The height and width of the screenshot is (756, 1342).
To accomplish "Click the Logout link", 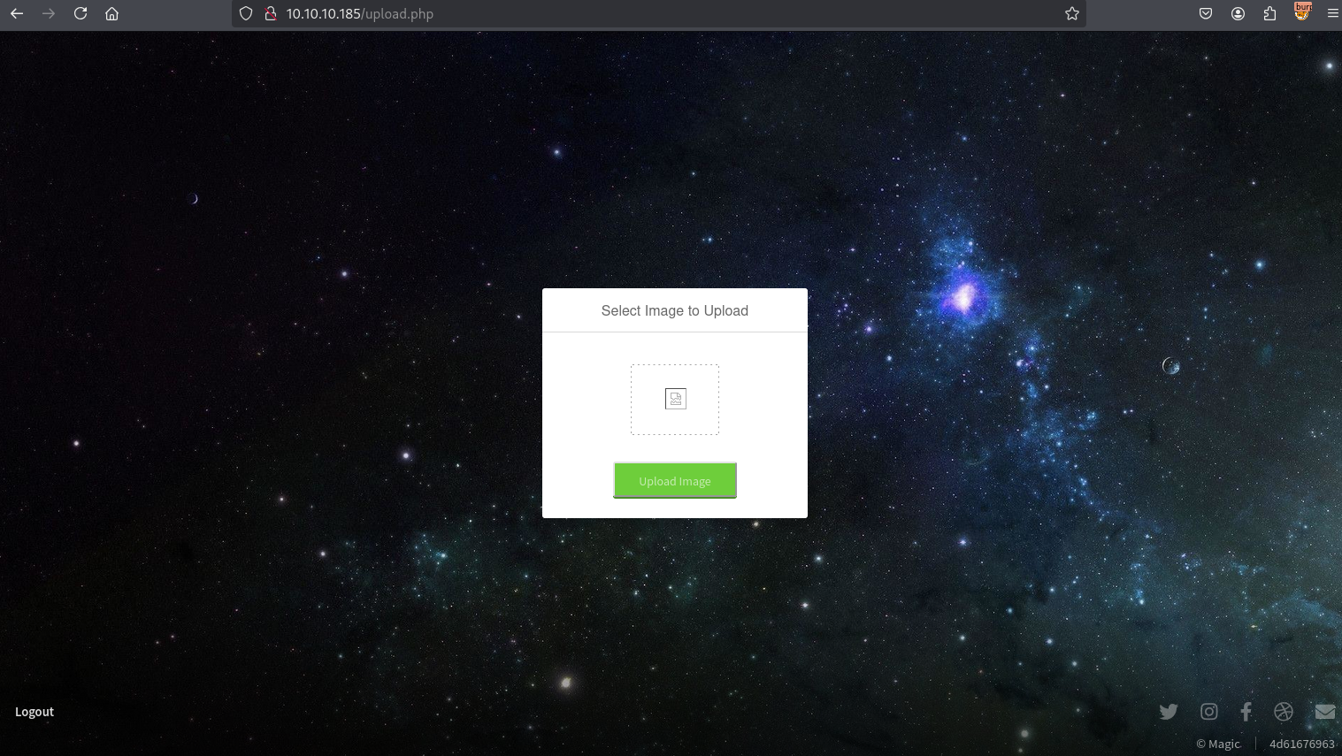I will [x=35, y=712].
